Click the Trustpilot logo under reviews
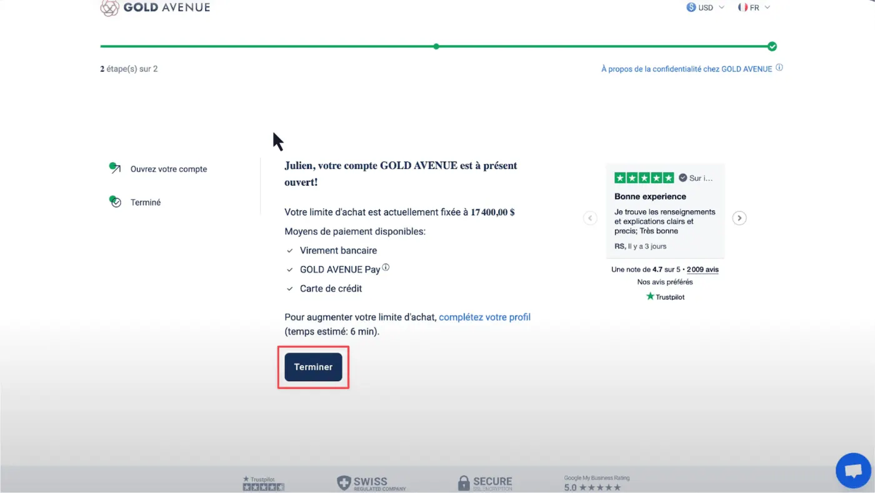Viewport: 875px width, 493px height. 665,297
